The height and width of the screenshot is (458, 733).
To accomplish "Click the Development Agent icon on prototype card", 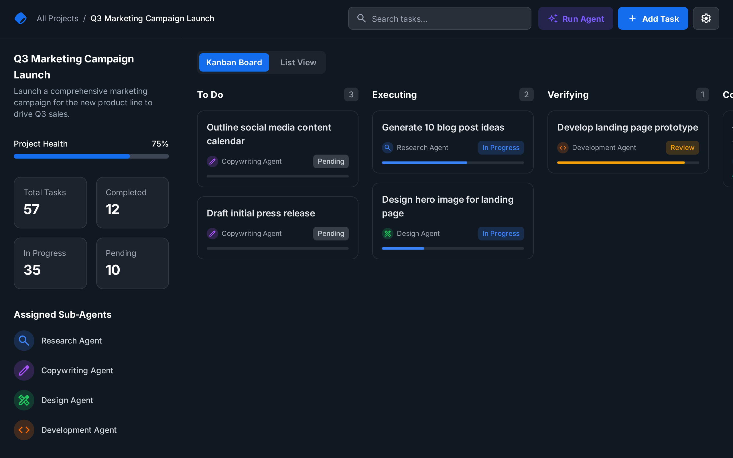I will [x=563, y=147].
